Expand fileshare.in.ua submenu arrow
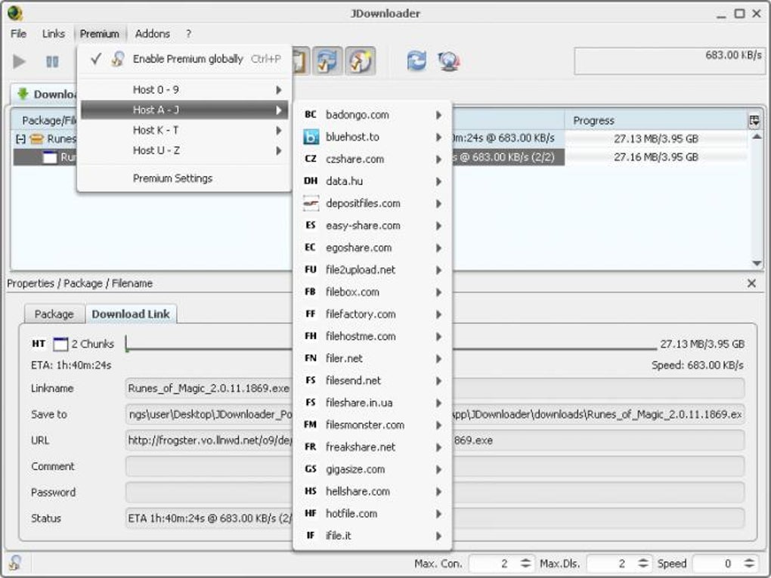This screenshot has width=771, height=578. (438, 403)
